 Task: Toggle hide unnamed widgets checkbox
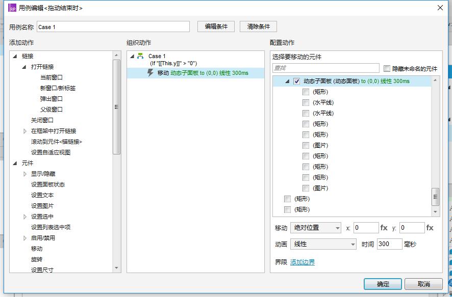(x=387, y=68)
